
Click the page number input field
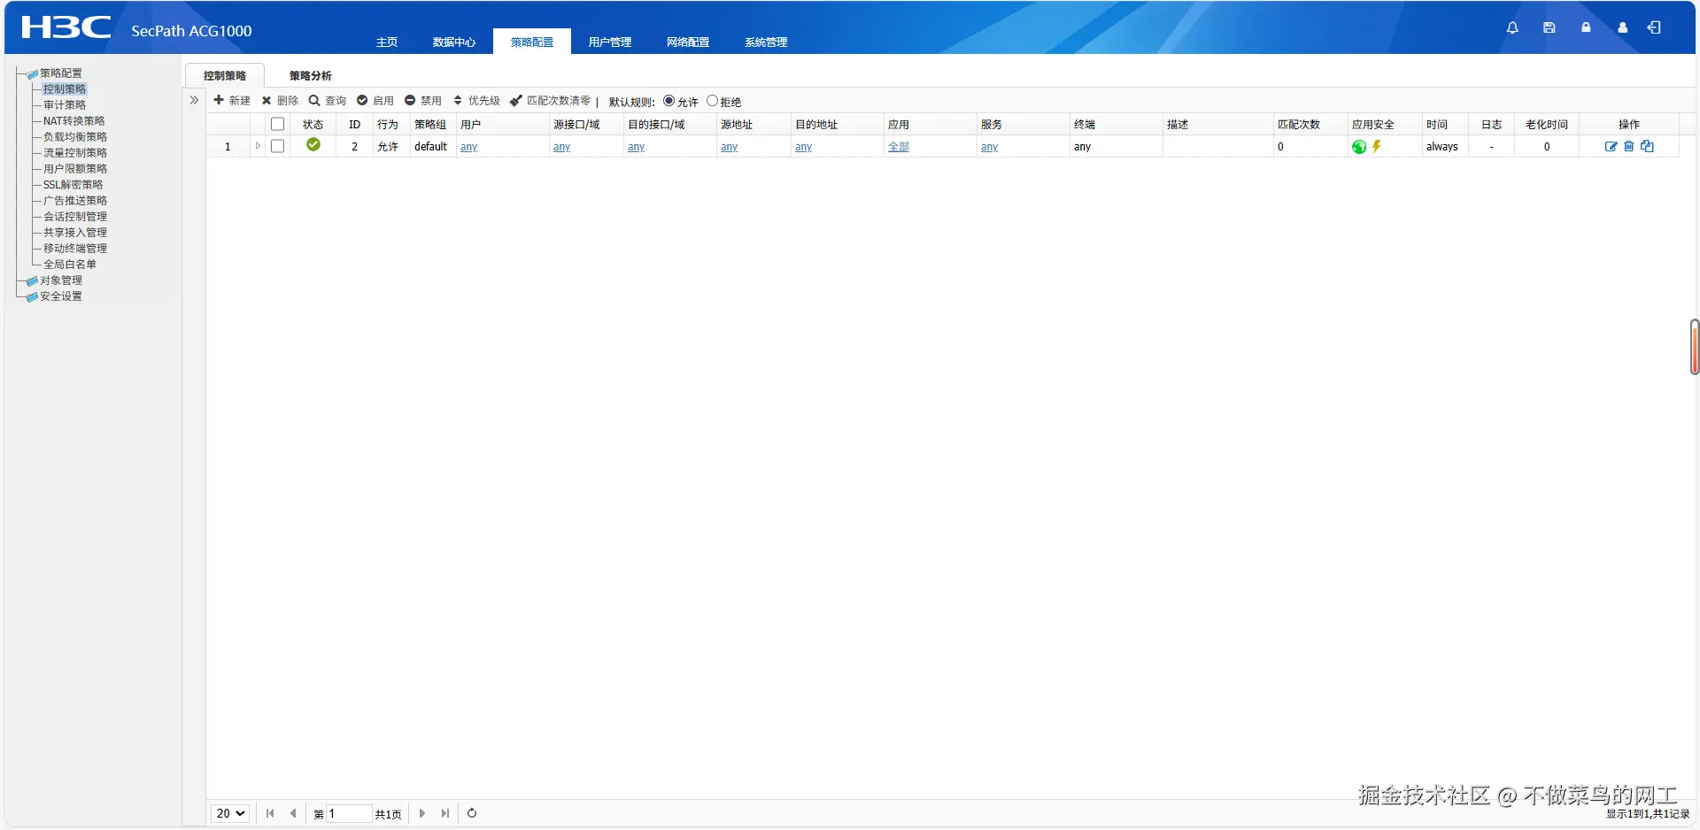[349, 813]
